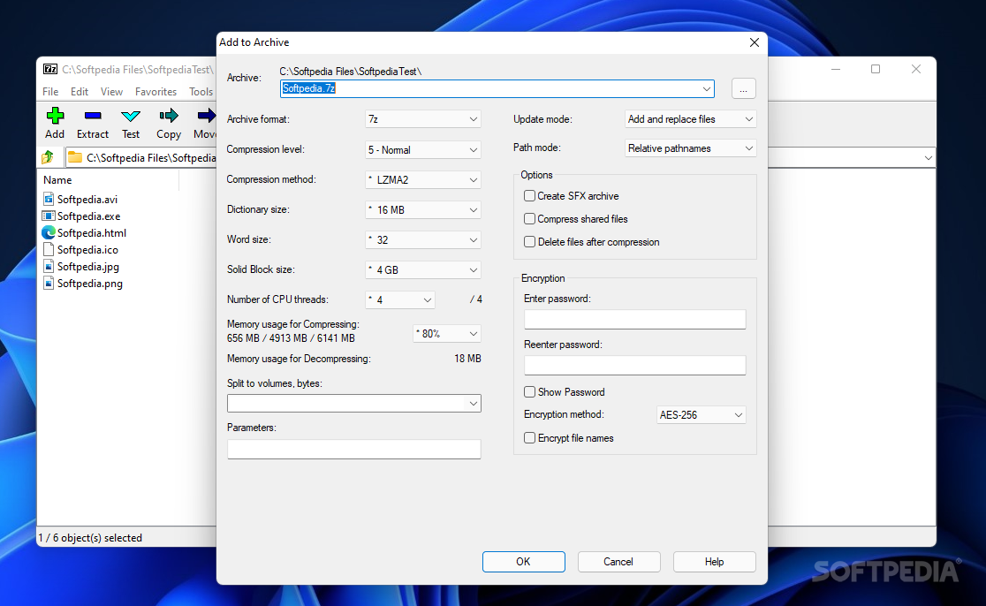Maximize the 7-Zip window
986x606 pixels.
click(x=876, y=69)
